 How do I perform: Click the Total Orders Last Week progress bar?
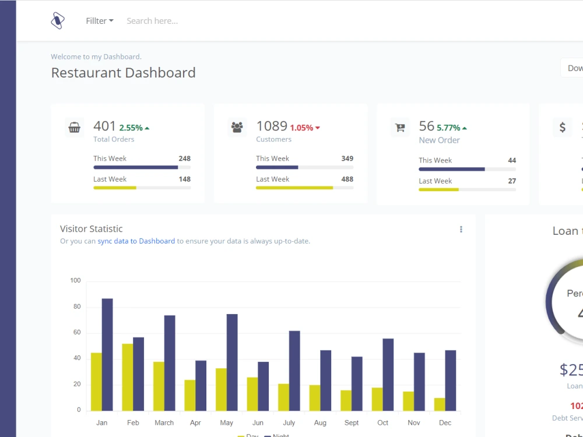142,188
